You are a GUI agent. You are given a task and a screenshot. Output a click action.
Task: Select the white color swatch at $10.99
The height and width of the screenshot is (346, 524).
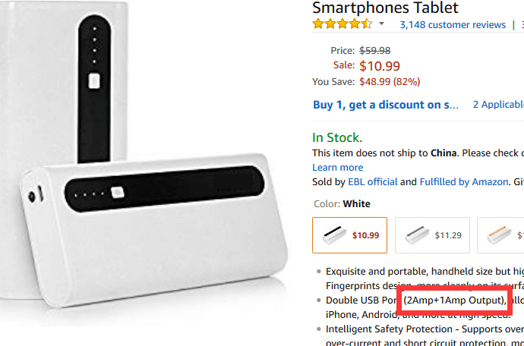click(349, 235)
